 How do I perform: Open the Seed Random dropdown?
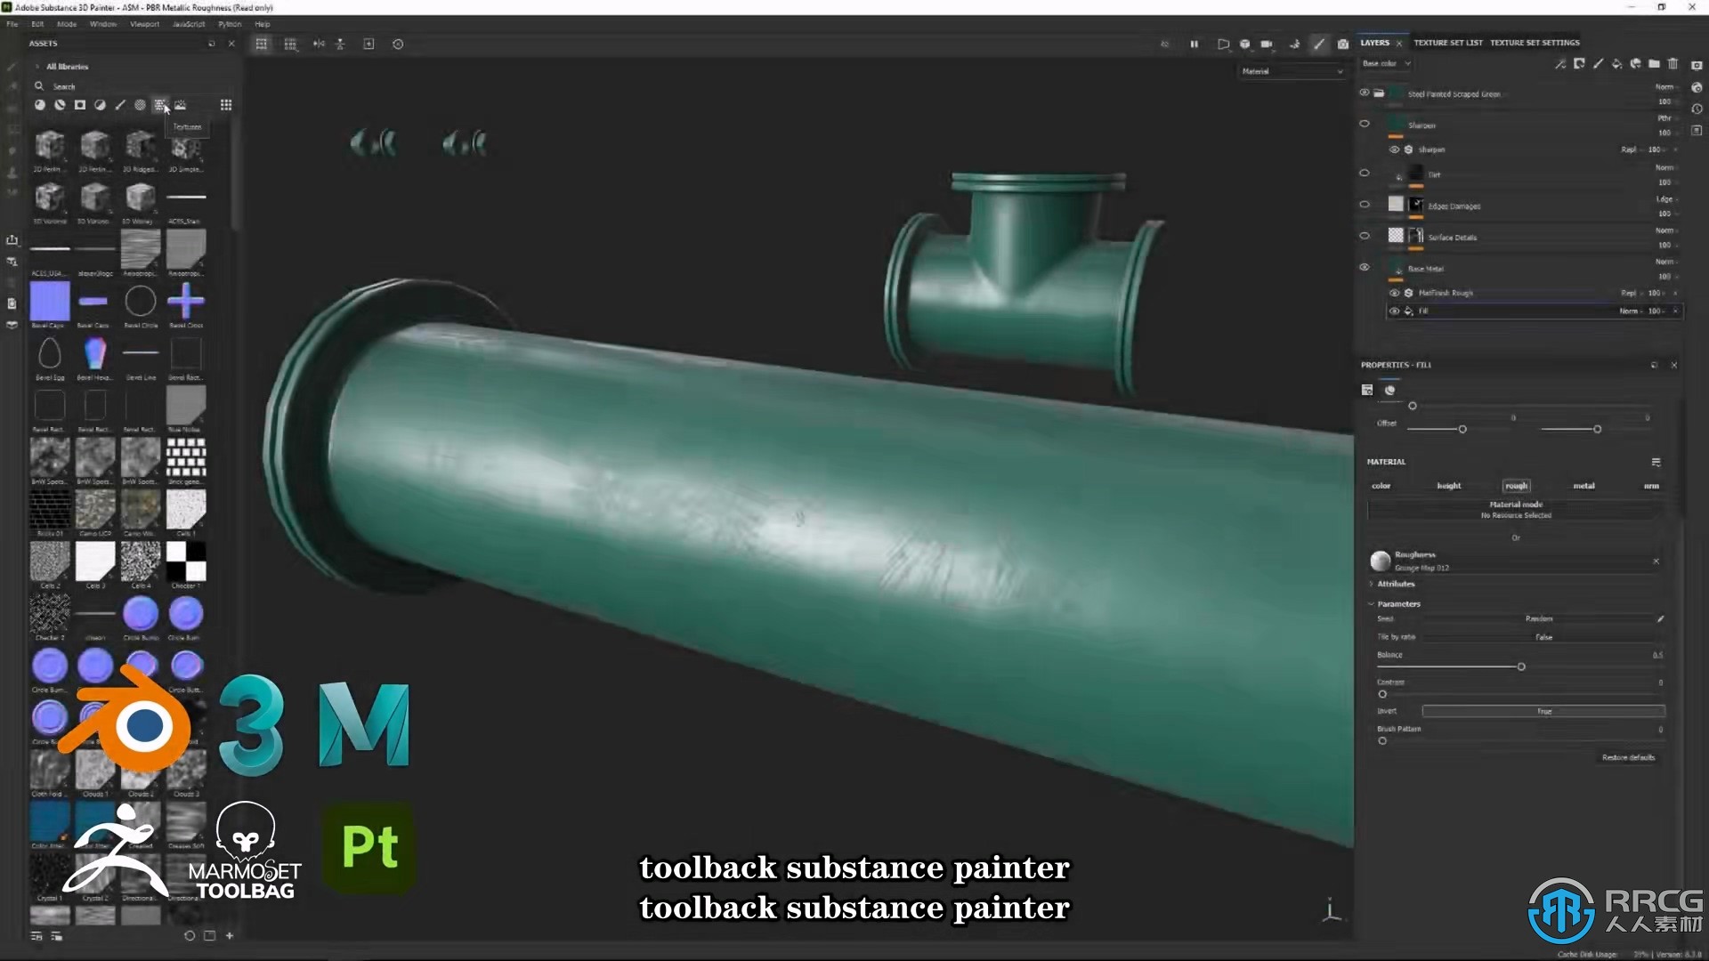[x=1539, y=618]
